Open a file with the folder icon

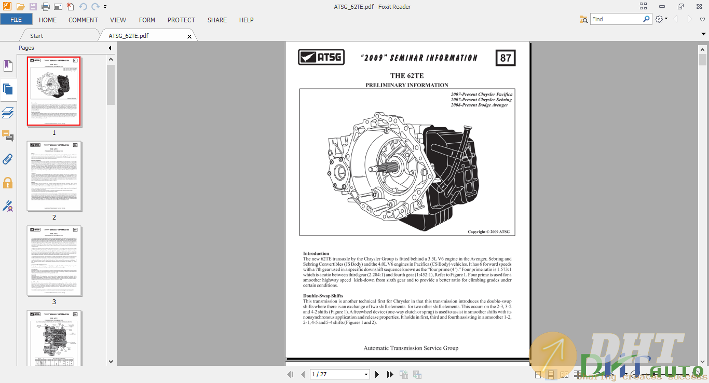pyautogui.click(x=20, y=7)
